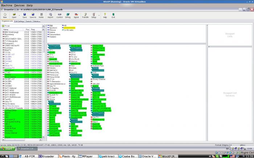Screen dimensions: 254x158
Task: Open Krusader from the host taskbar
Action: pyautogui.click(x=48, y=157)
